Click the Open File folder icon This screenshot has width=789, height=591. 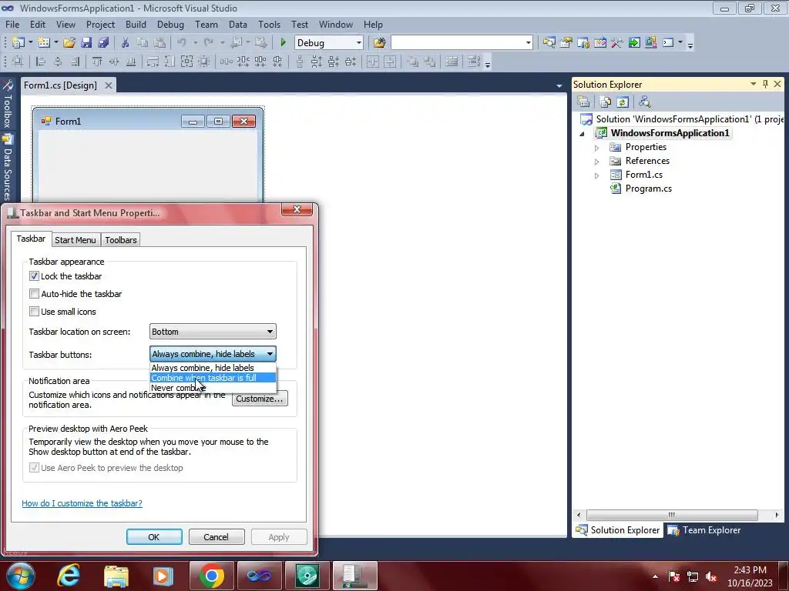click(x=69, y=43)
